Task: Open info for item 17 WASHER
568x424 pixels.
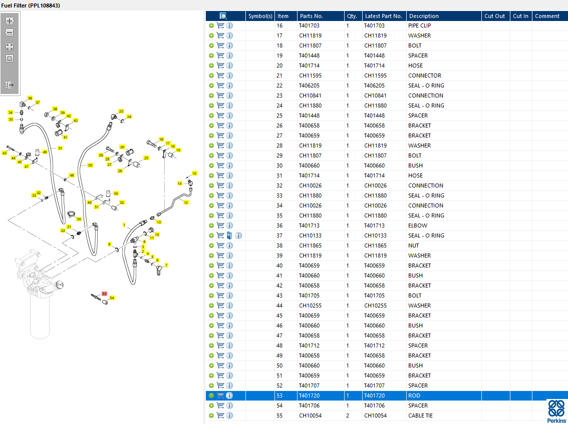Action: 229,35
